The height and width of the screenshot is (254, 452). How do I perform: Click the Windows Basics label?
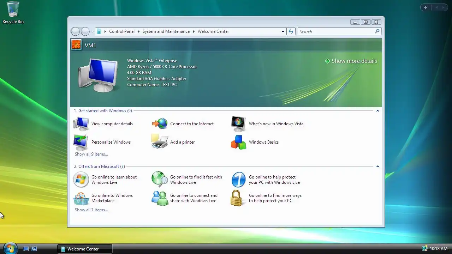(x=264, y=142)
